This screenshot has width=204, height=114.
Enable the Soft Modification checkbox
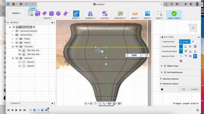tap(165, 73)
